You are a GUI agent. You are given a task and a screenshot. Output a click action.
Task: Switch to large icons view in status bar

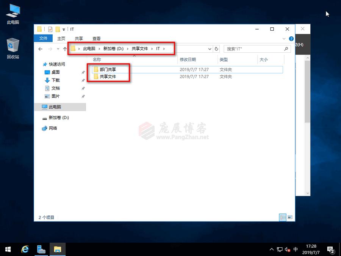pos(290,217)
